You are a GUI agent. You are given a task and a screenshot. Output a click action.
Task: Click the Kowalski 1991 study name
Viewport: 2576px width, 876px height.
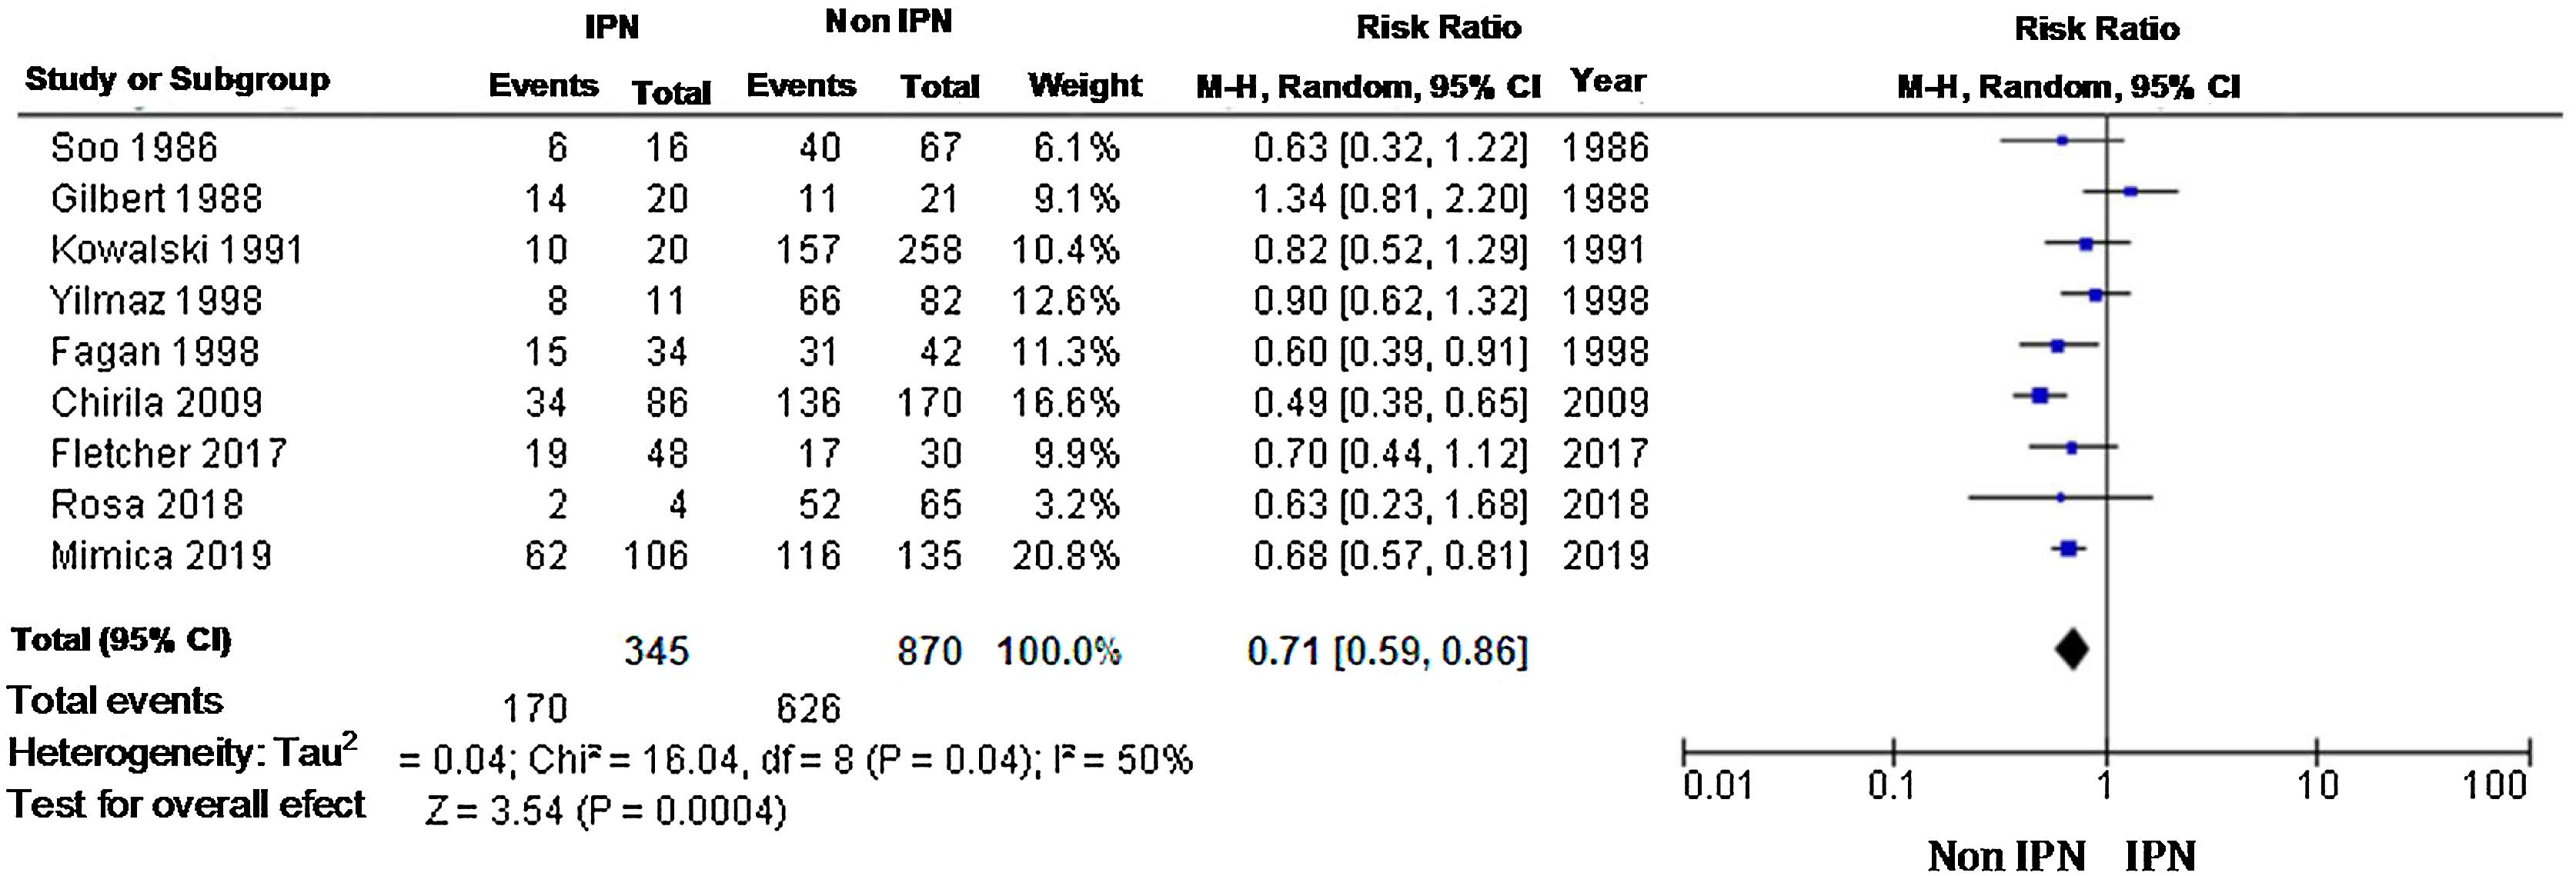pyautogui.click(x=177, y=250)
